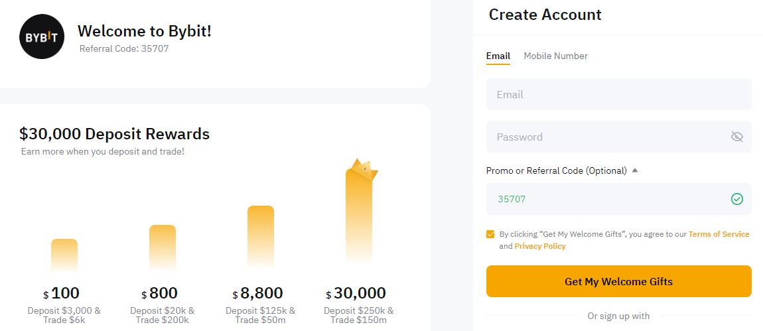Switch to the Email tab

point(498,56)
